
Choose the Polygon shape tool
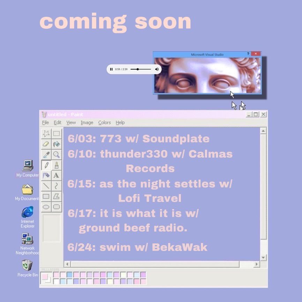(x=57, y=196)
